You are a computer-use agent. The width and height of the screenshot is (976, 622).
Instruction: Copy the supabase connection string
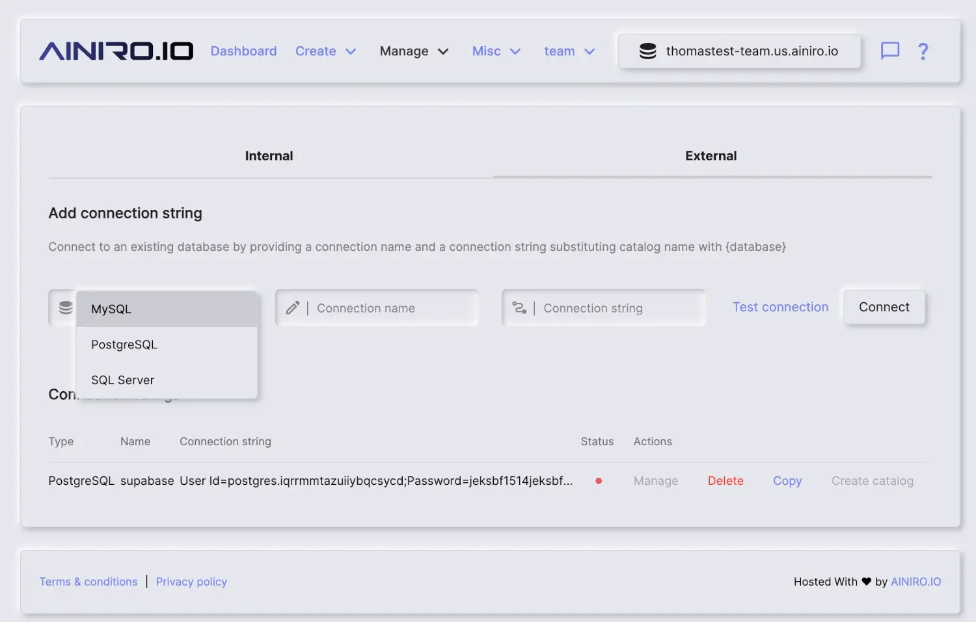point(787,481)
